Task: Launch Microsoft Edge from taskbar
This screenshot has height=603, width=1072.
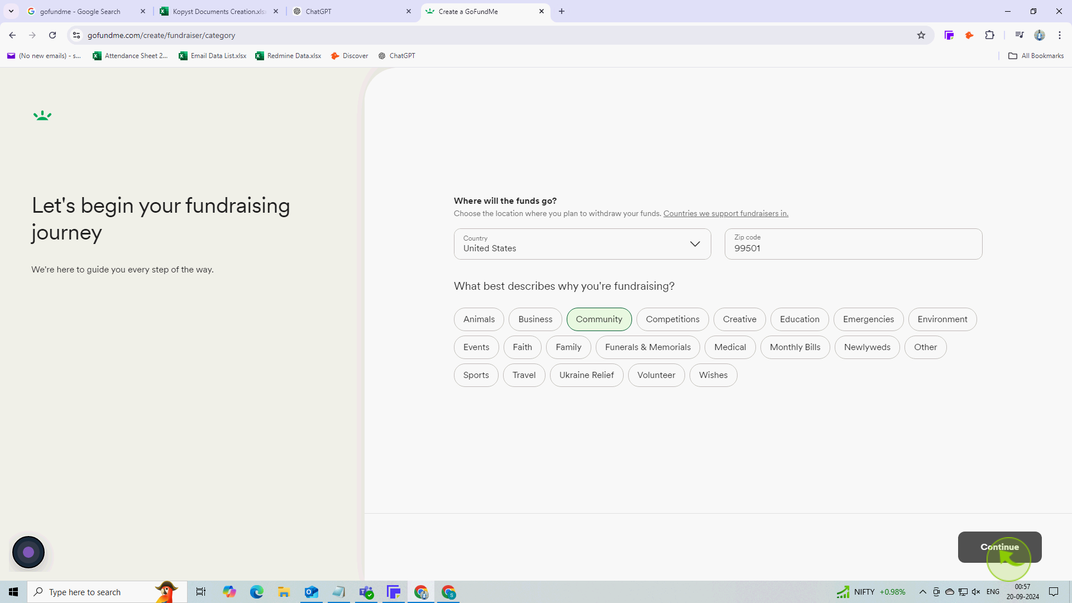Action: (x=257, y=592)
